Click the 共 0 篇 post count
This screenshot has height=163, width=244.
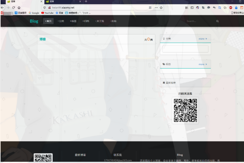[x=149, y=39]
